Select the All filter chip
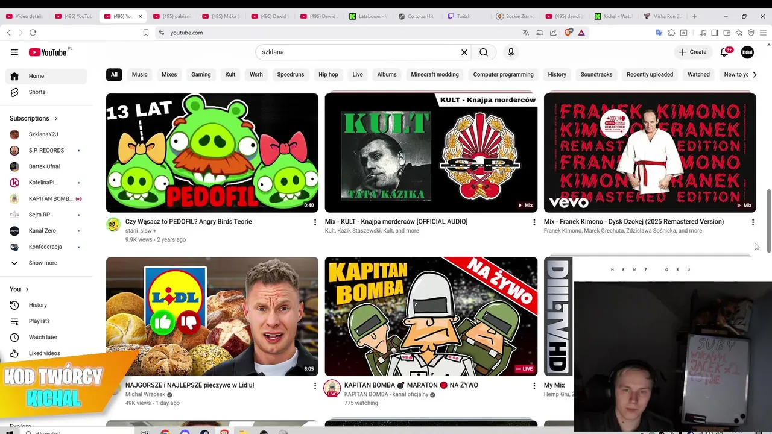 click(x=114, y=74)
